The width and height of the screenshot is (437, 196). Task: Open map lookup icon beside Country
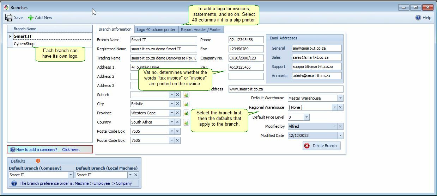[x=186, y=122]
